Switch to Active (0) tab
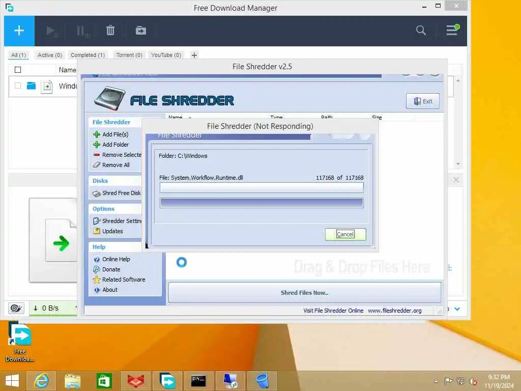The height and width of the screenshot is (391, 521). click(x=49, y=55)
